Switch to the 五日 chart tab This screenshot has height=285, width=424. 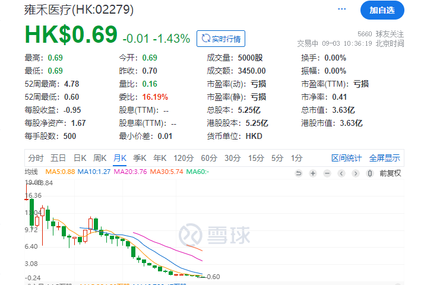tap(58, 158)
